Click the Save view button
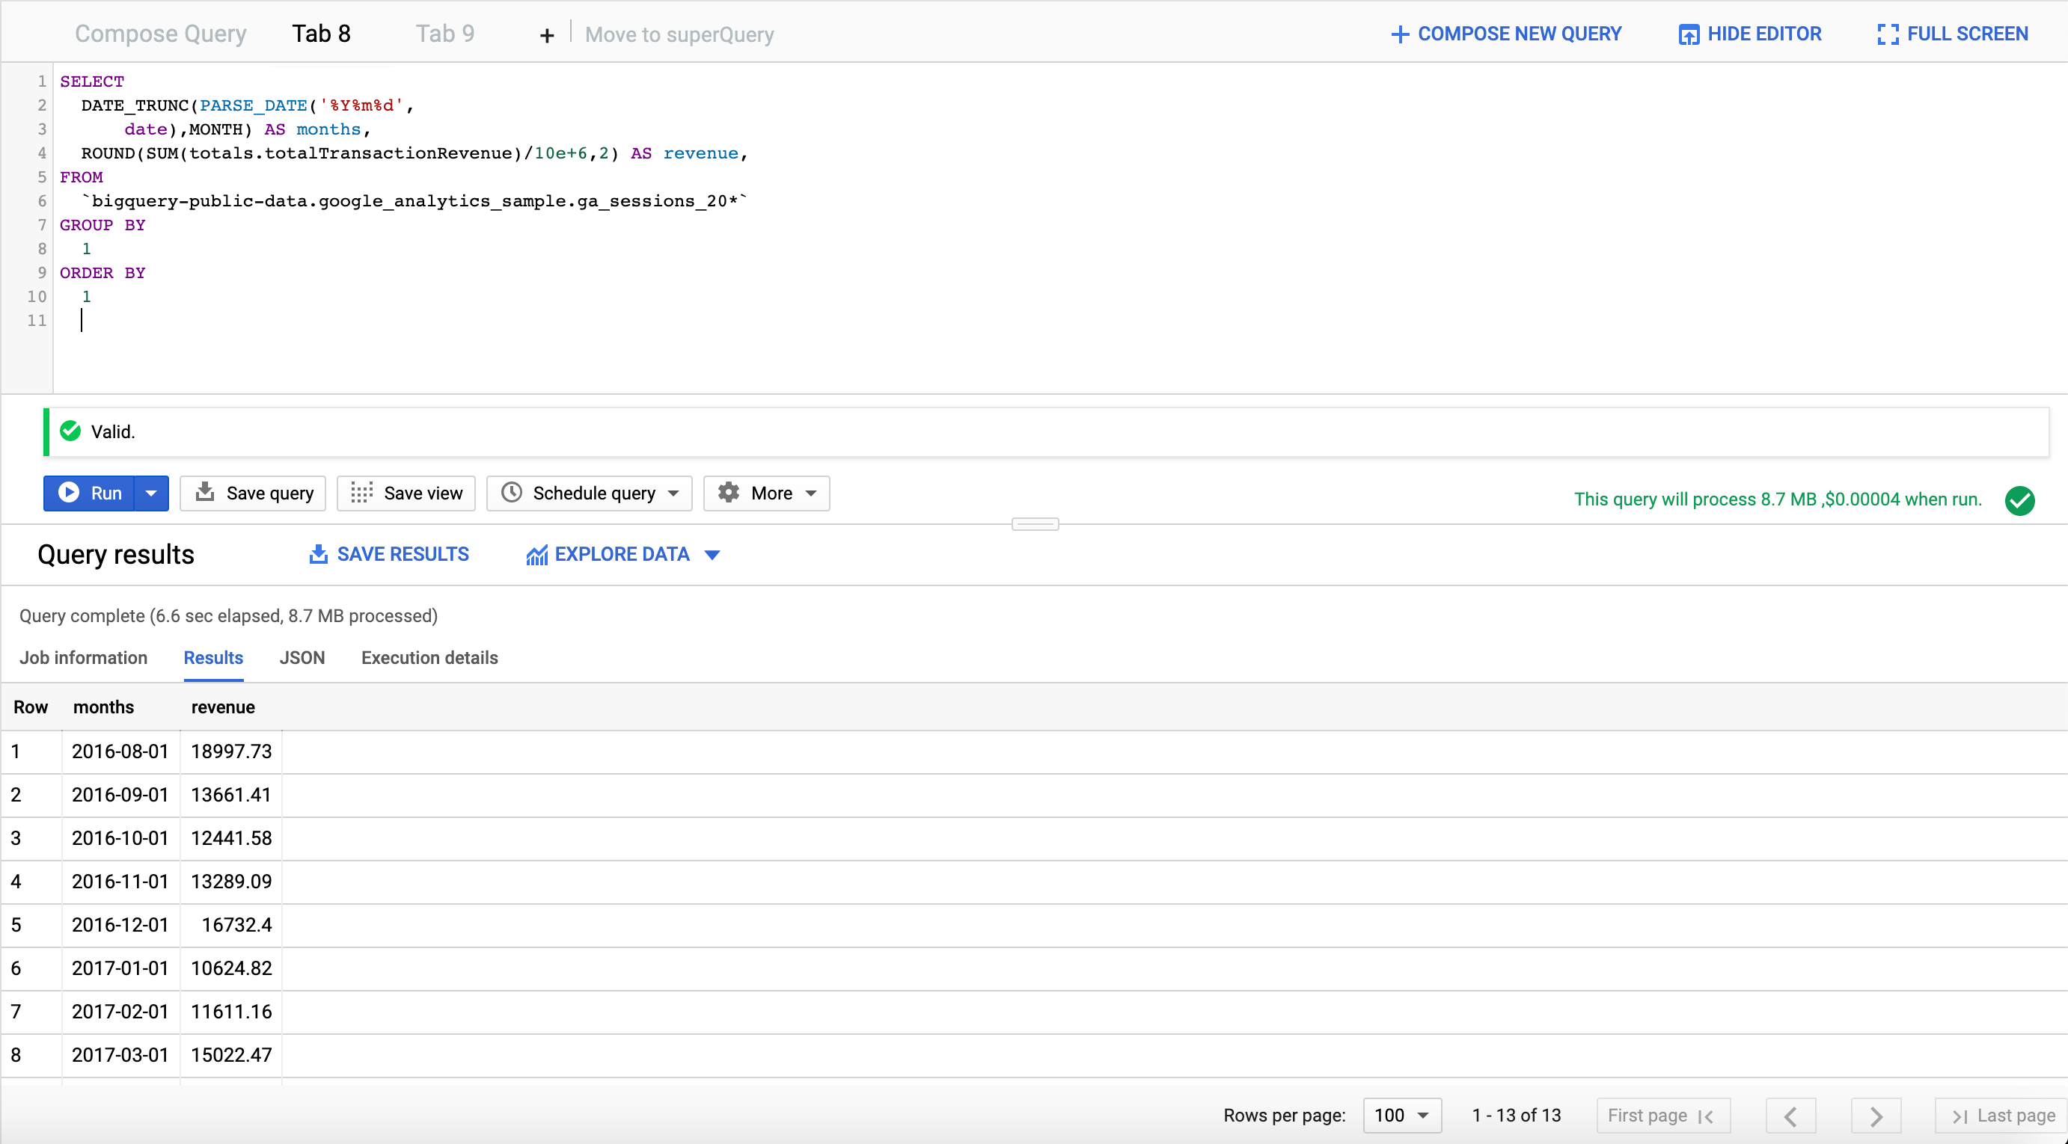Image resolution: width=2068 pixels, height=1144 pixels. [x=406, y=493]
